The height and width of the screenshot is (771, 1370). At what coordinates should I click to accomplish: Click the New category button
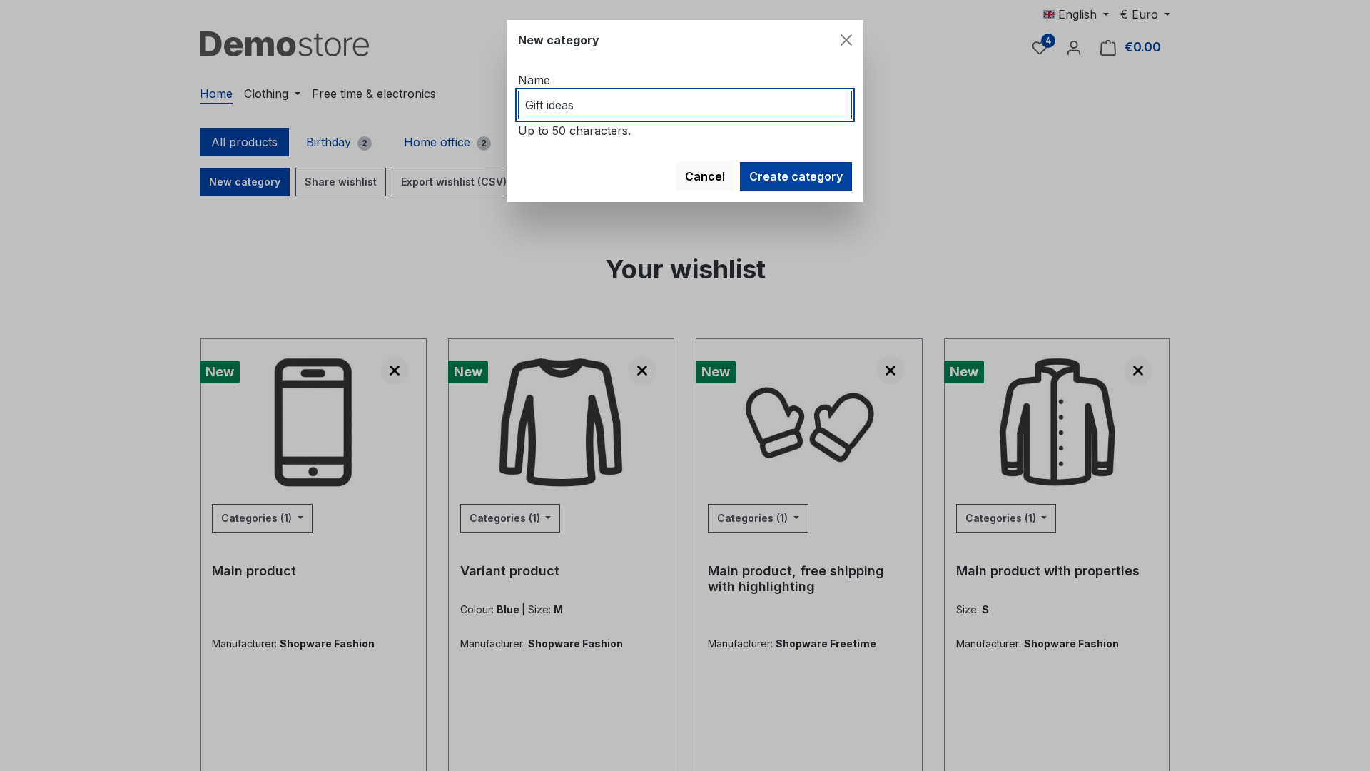point(245,182)
